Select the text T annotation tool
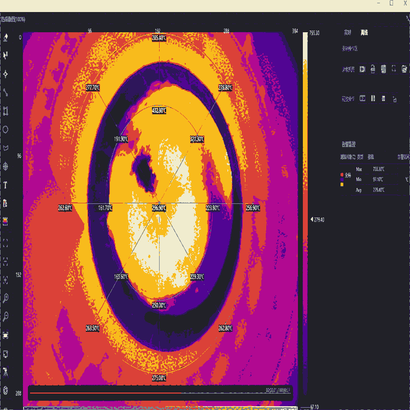 [x=5, y=185]
